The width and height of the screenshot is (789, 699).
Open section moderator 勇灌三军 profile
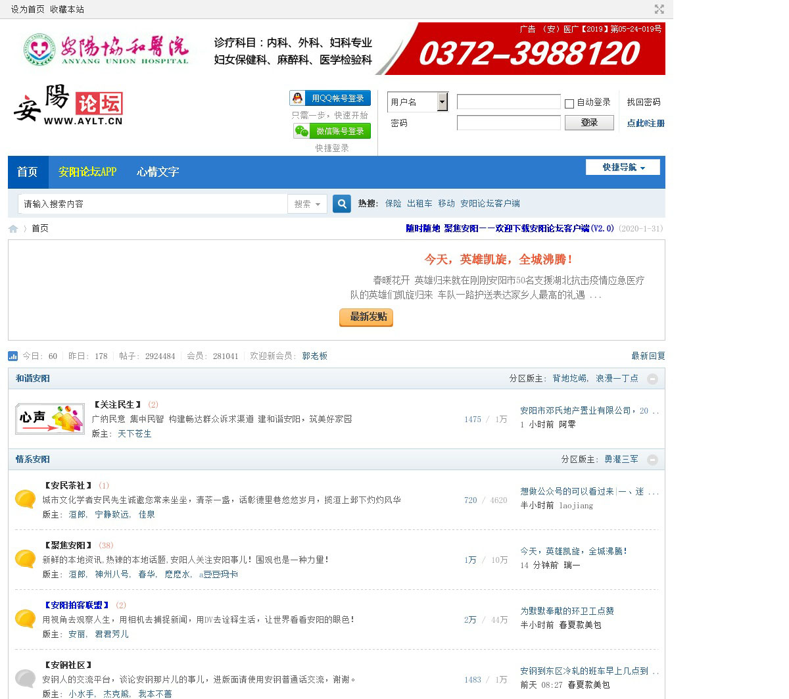click(621, 459)
